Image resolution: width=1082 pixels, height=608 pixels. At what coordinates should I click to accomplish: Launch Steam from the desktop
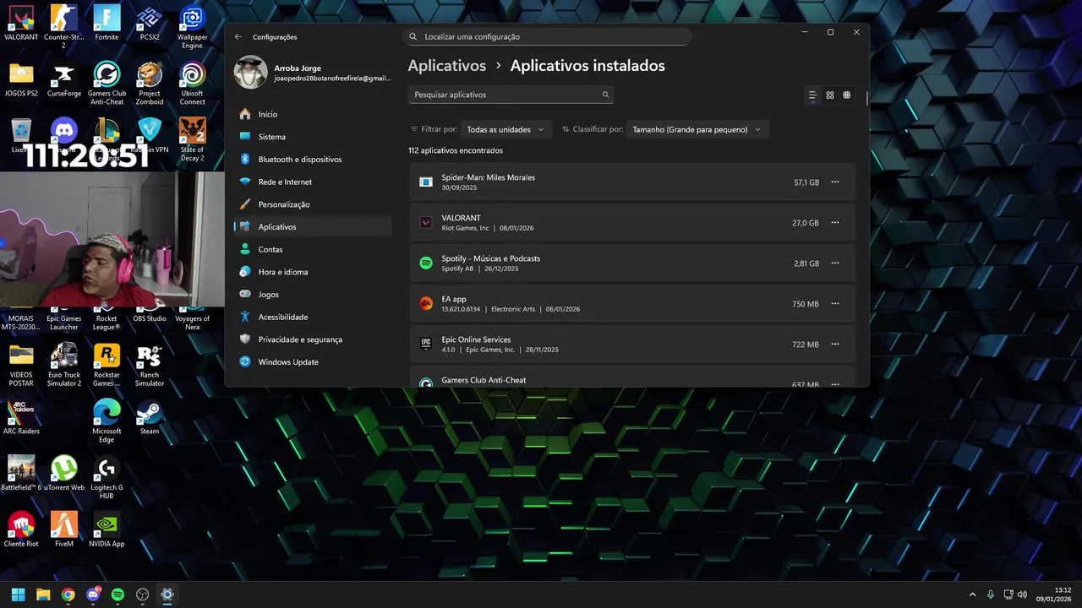(150, 417)
